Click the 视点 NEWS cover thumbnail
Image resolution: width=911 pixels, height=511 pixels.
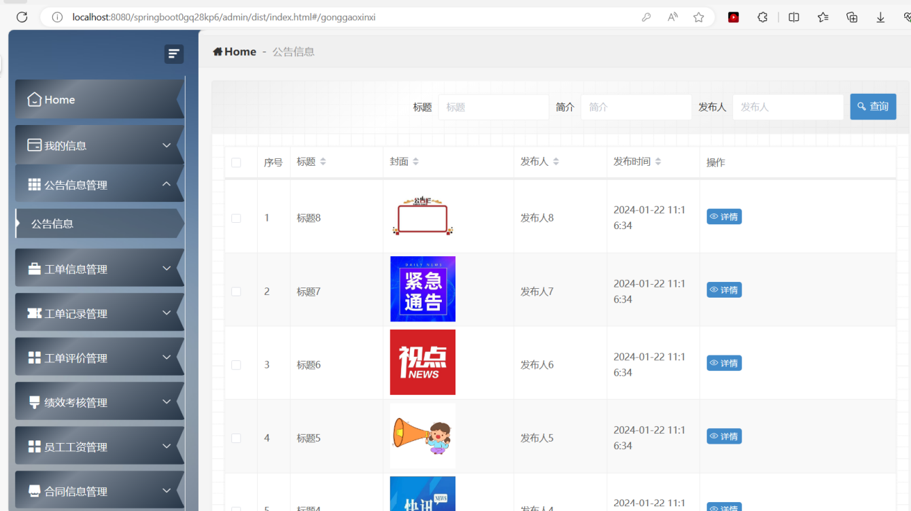pyautogui.click(x=423, y=362)
